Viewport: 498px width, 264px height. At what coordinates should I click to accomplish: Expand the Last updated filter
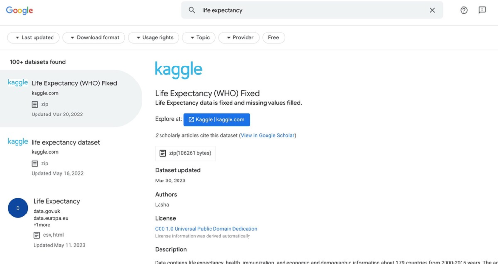coord(34,38)
